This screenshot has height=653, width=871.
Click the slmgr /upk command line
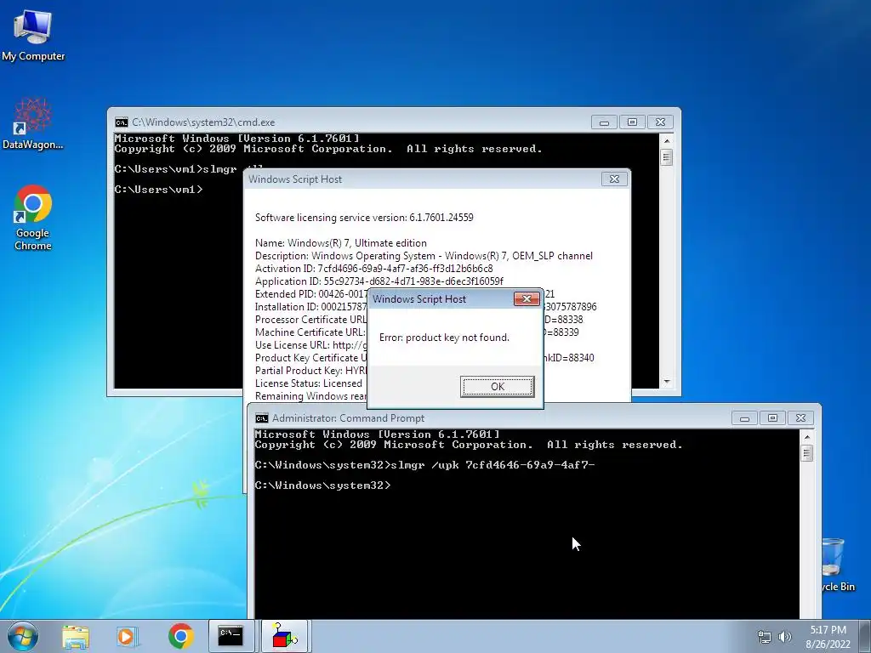[x=425, y=465]
